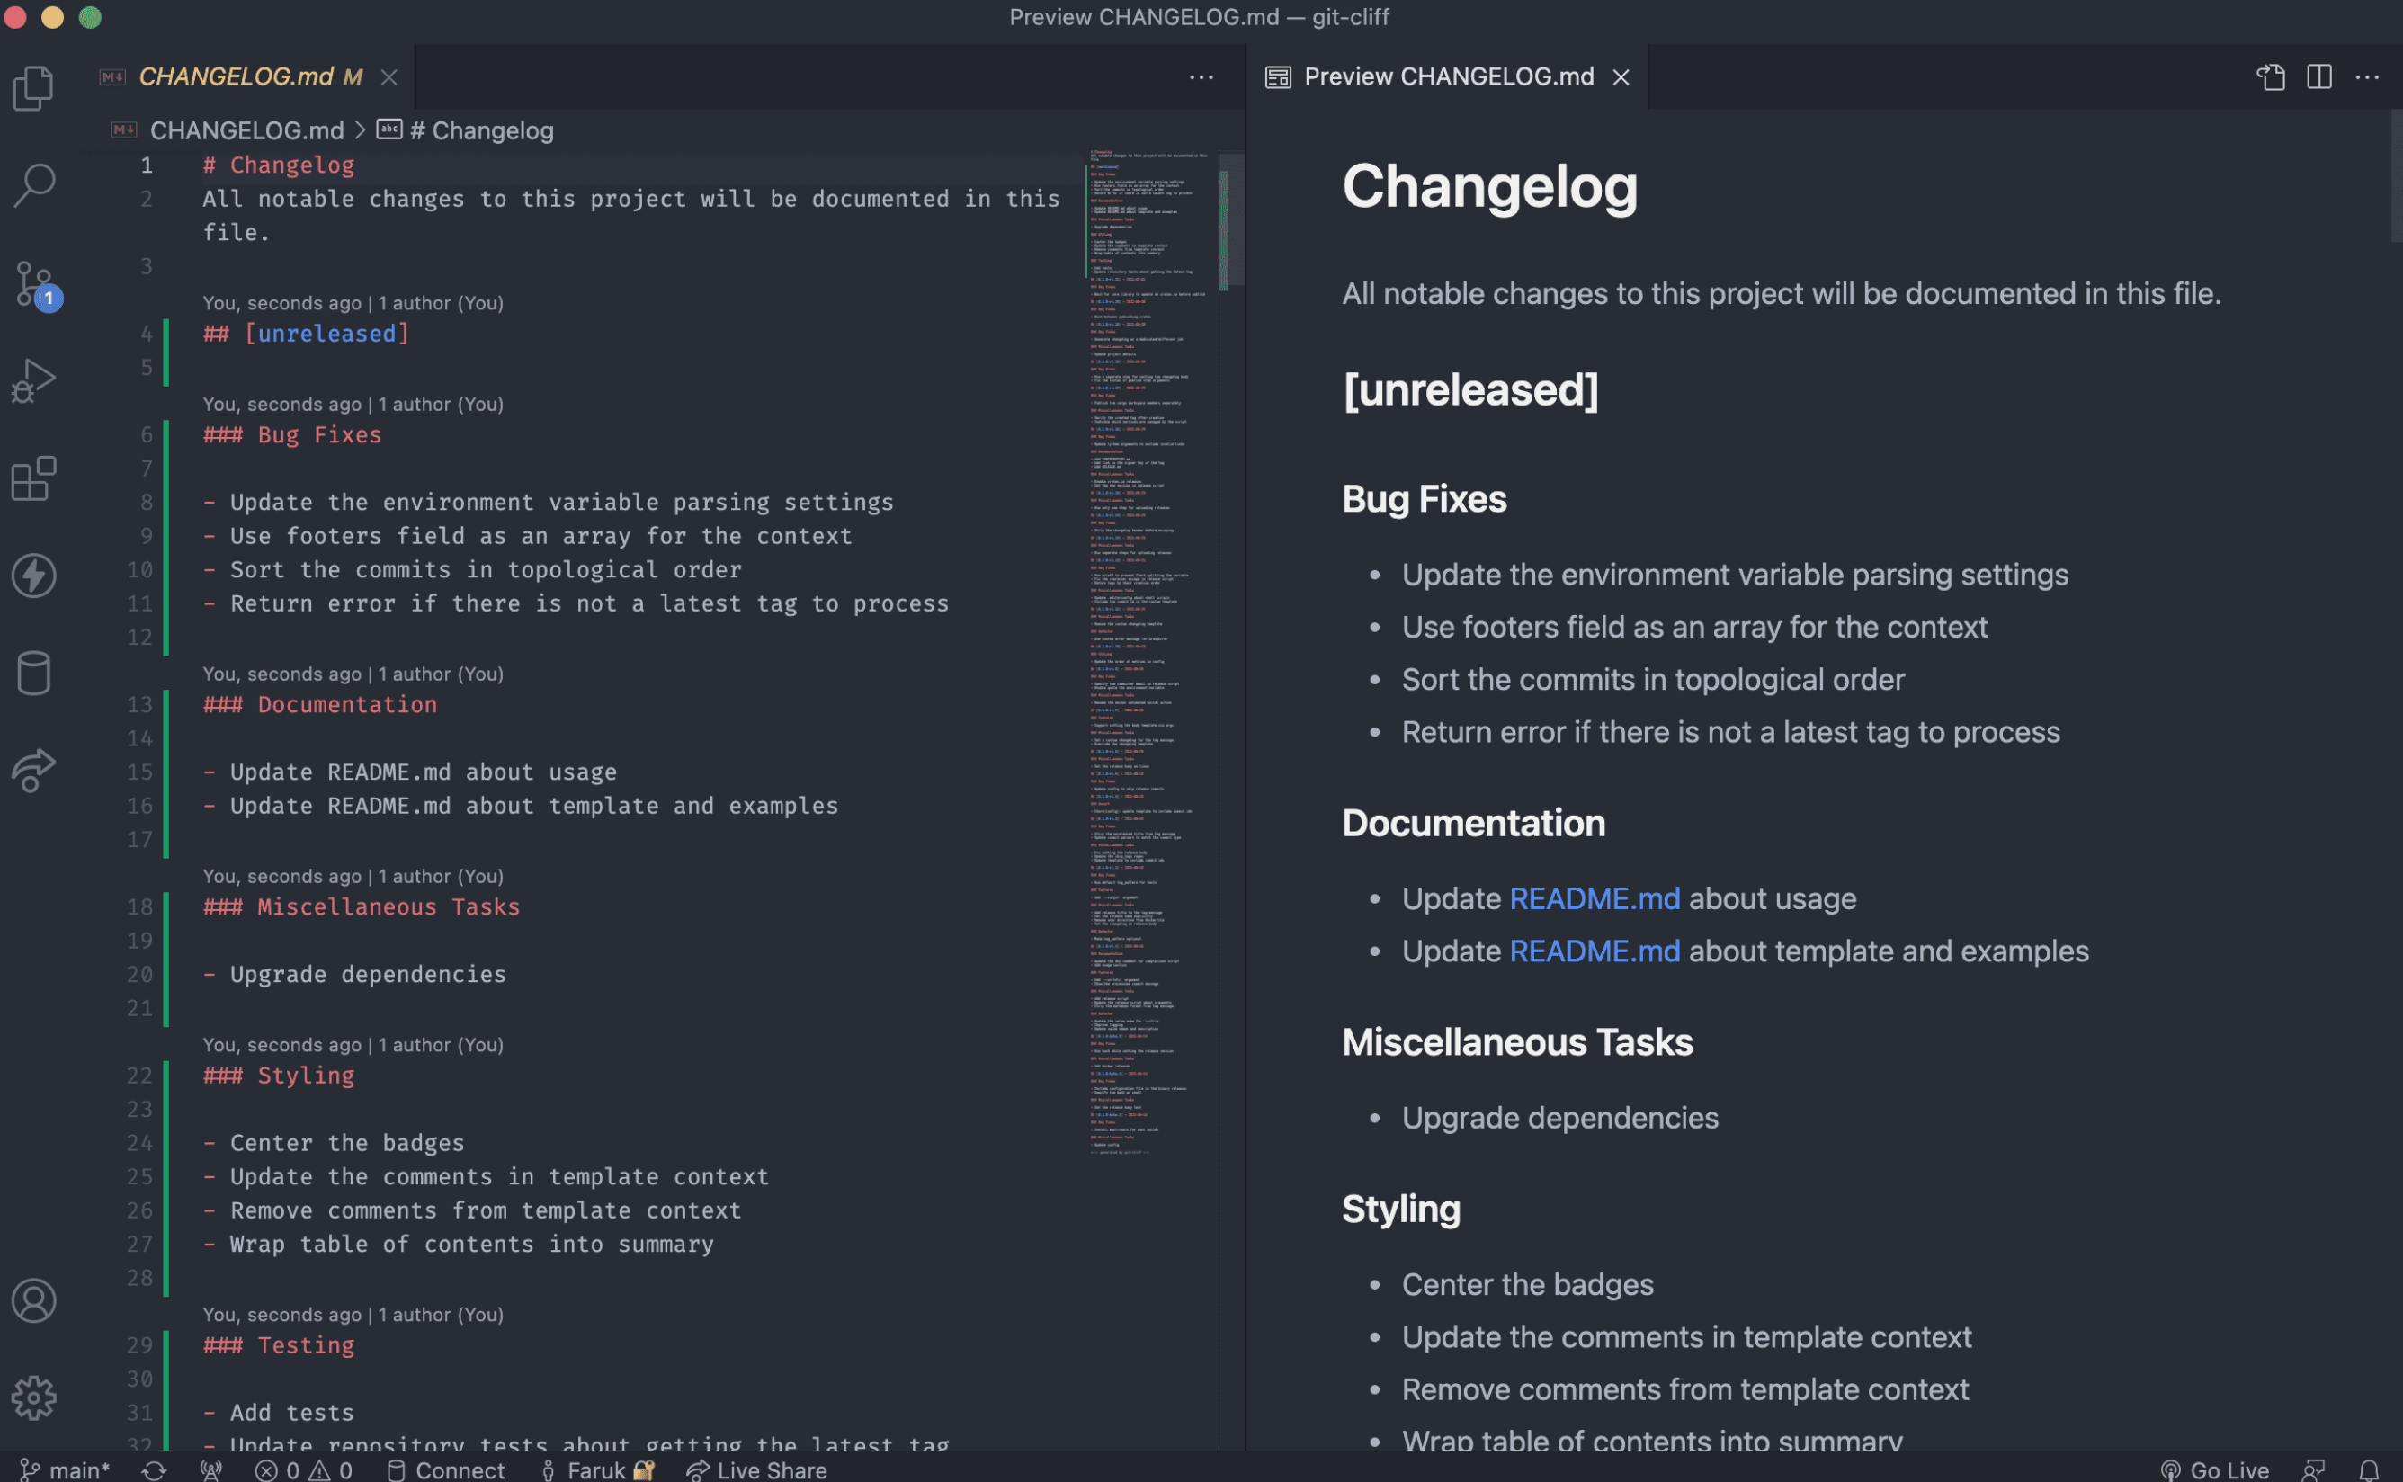Open the Manage gear settings icon

click(34, 1397)
